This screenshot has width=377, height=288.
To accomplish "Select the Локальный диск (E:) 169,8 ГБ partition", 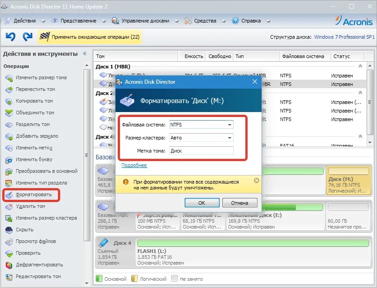I will pyautogui.click(x=275, y=217).
